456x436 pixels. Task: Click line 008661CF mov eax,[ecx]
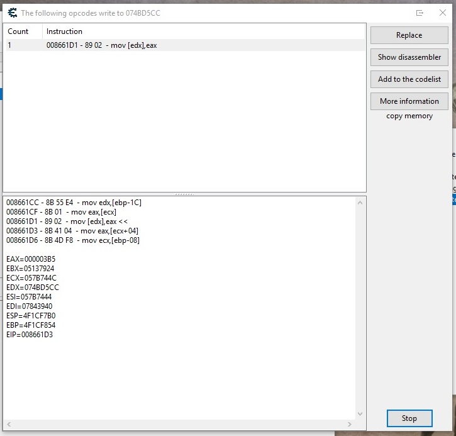[x=62, y=212]
